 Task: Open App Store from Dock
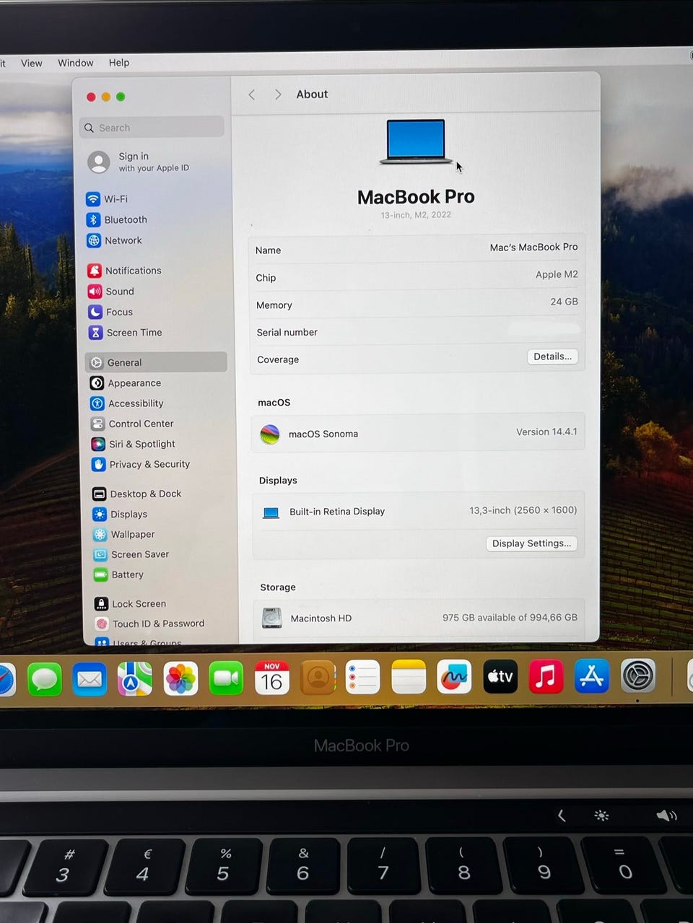click(592, 677)
